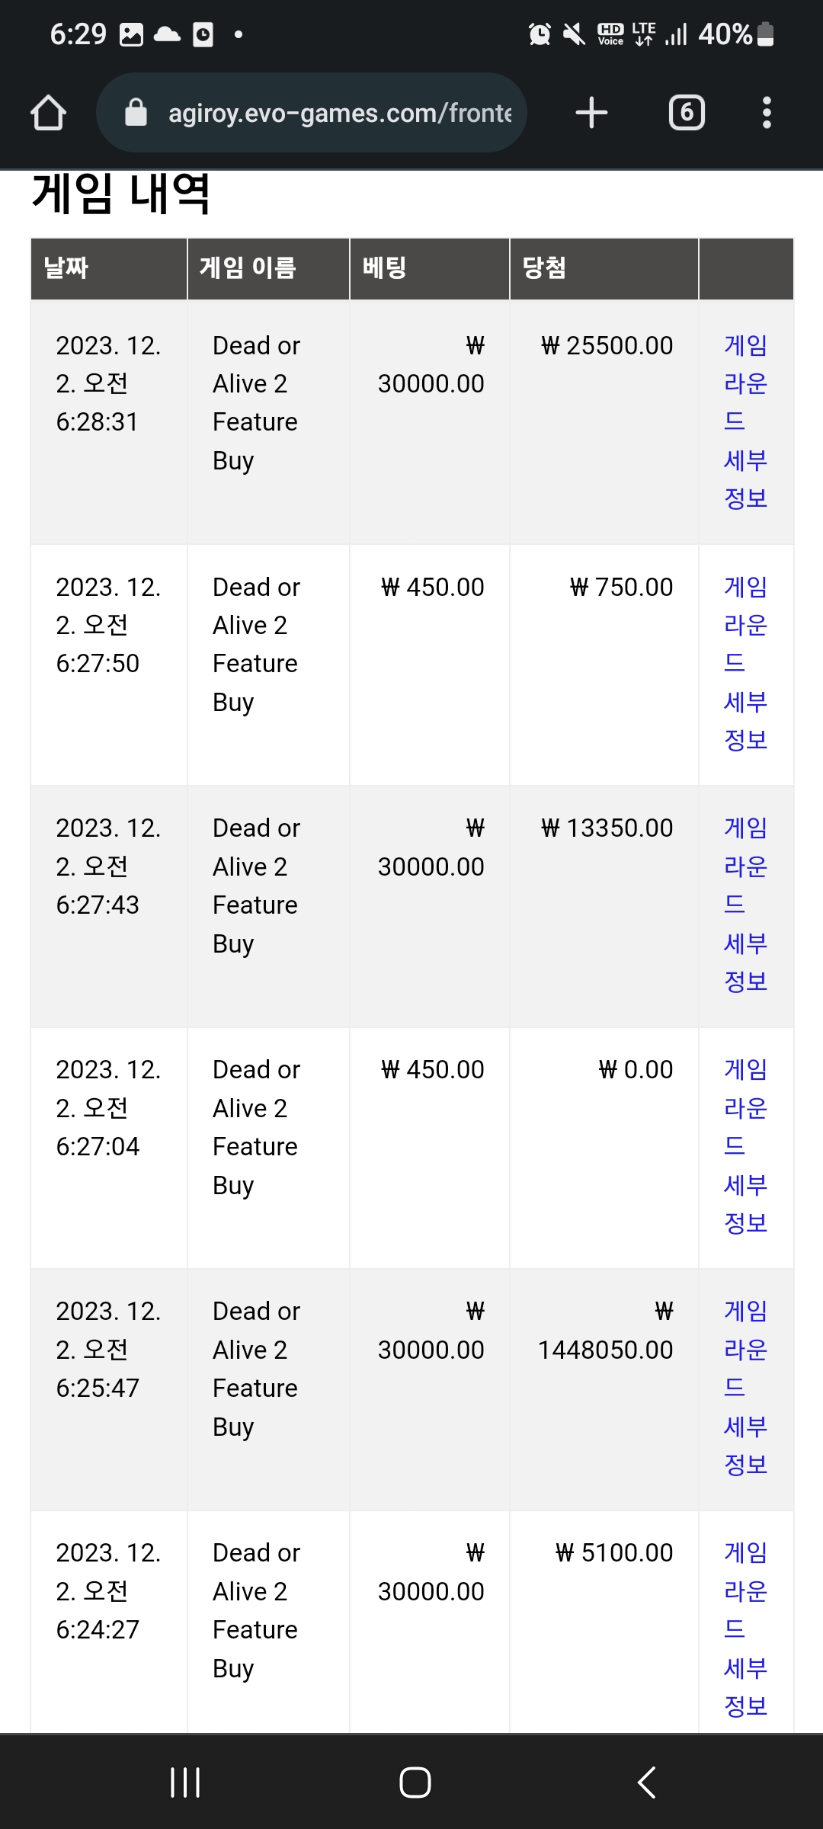Select the 날짜 column header
Viewport: 823px width, 1829px height.
[109, 268]
